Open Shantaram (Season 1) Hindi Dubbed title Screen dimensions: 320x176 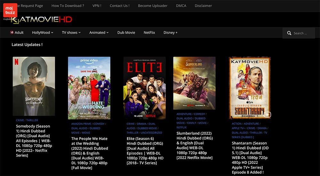(x=250, y=158)
